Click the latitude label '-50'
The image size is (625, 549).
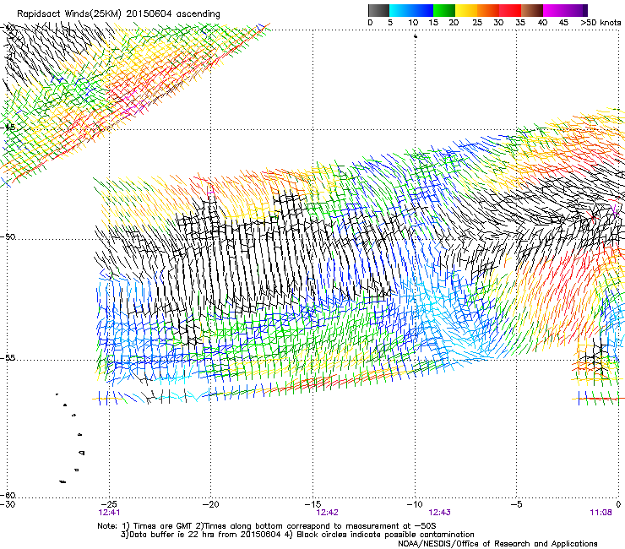pyautogui.click(x=8, y=236)
